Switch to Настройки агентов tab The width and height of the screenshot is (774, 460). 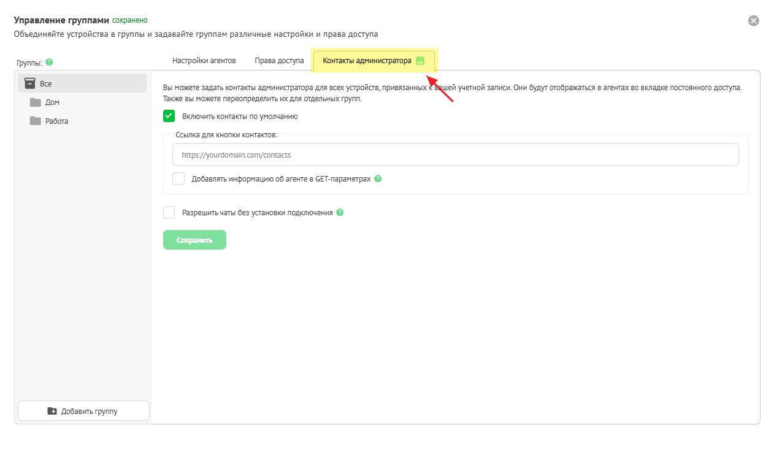pyautogui.click(x=204, y=61)
